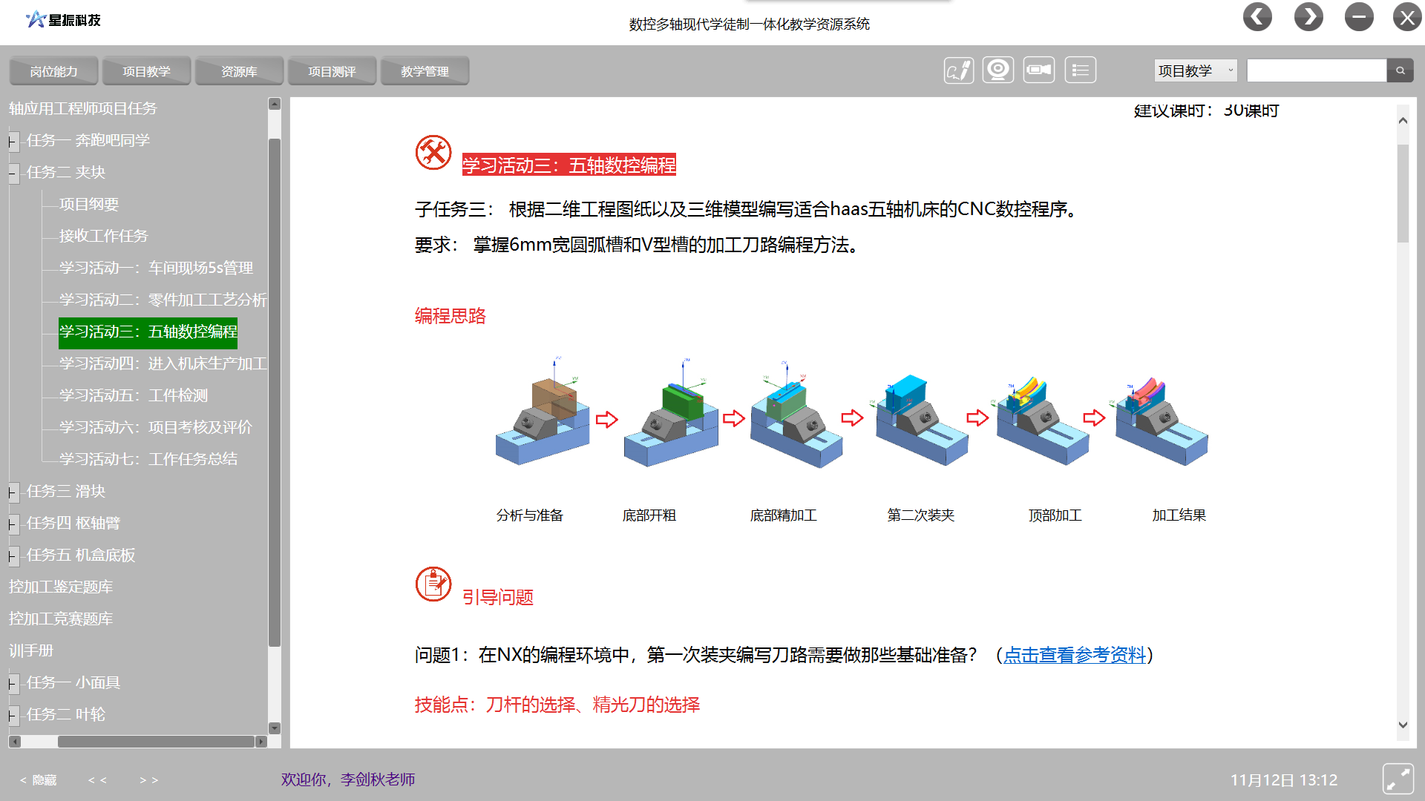Navigate back with the left arrow button
The height and width of the screenshot is (801, 1425).
coord(1257,16)
